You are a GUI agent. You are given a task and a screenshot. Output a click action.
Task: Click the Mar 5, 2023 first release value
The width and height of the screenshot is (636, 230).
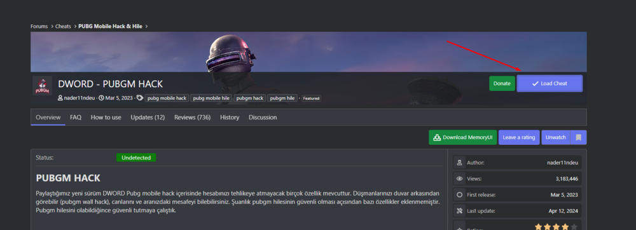565,195
